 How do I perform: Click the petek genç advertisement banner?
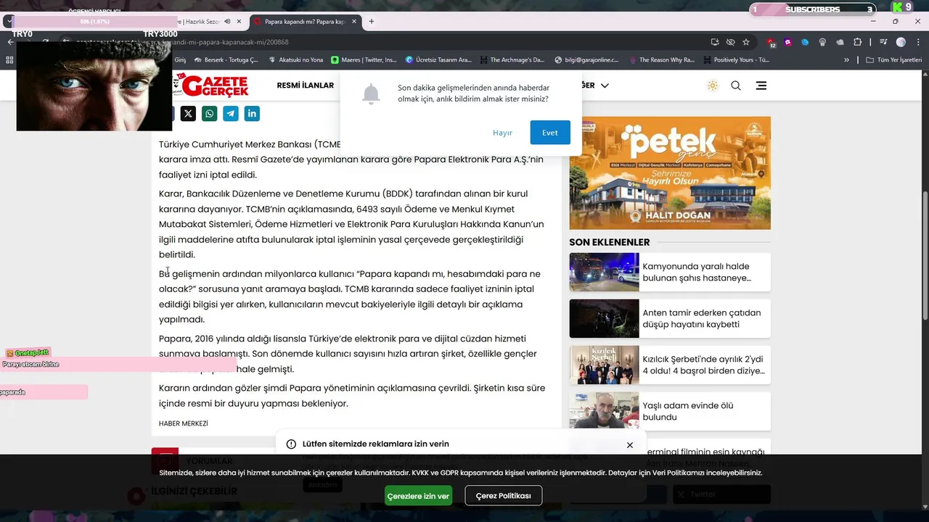point(670,173)
